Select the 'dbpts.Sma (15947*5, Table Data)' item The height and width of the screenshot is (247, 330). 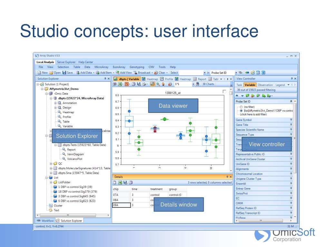click(x=79, y=173)
